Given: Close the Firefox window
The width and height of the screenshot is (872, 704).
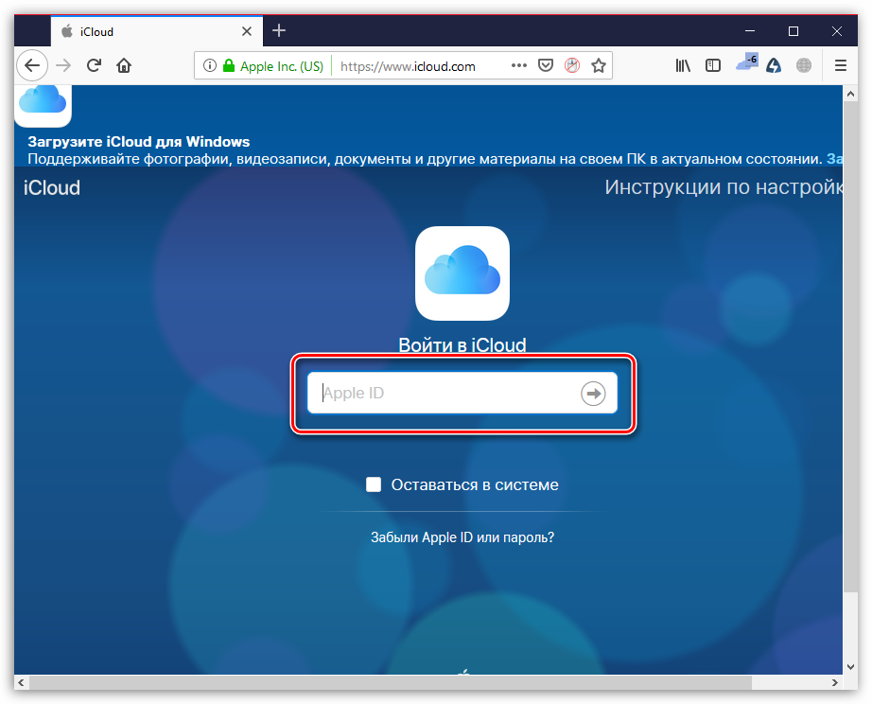Looking at the screenshot, I should (x=836, y=31).
